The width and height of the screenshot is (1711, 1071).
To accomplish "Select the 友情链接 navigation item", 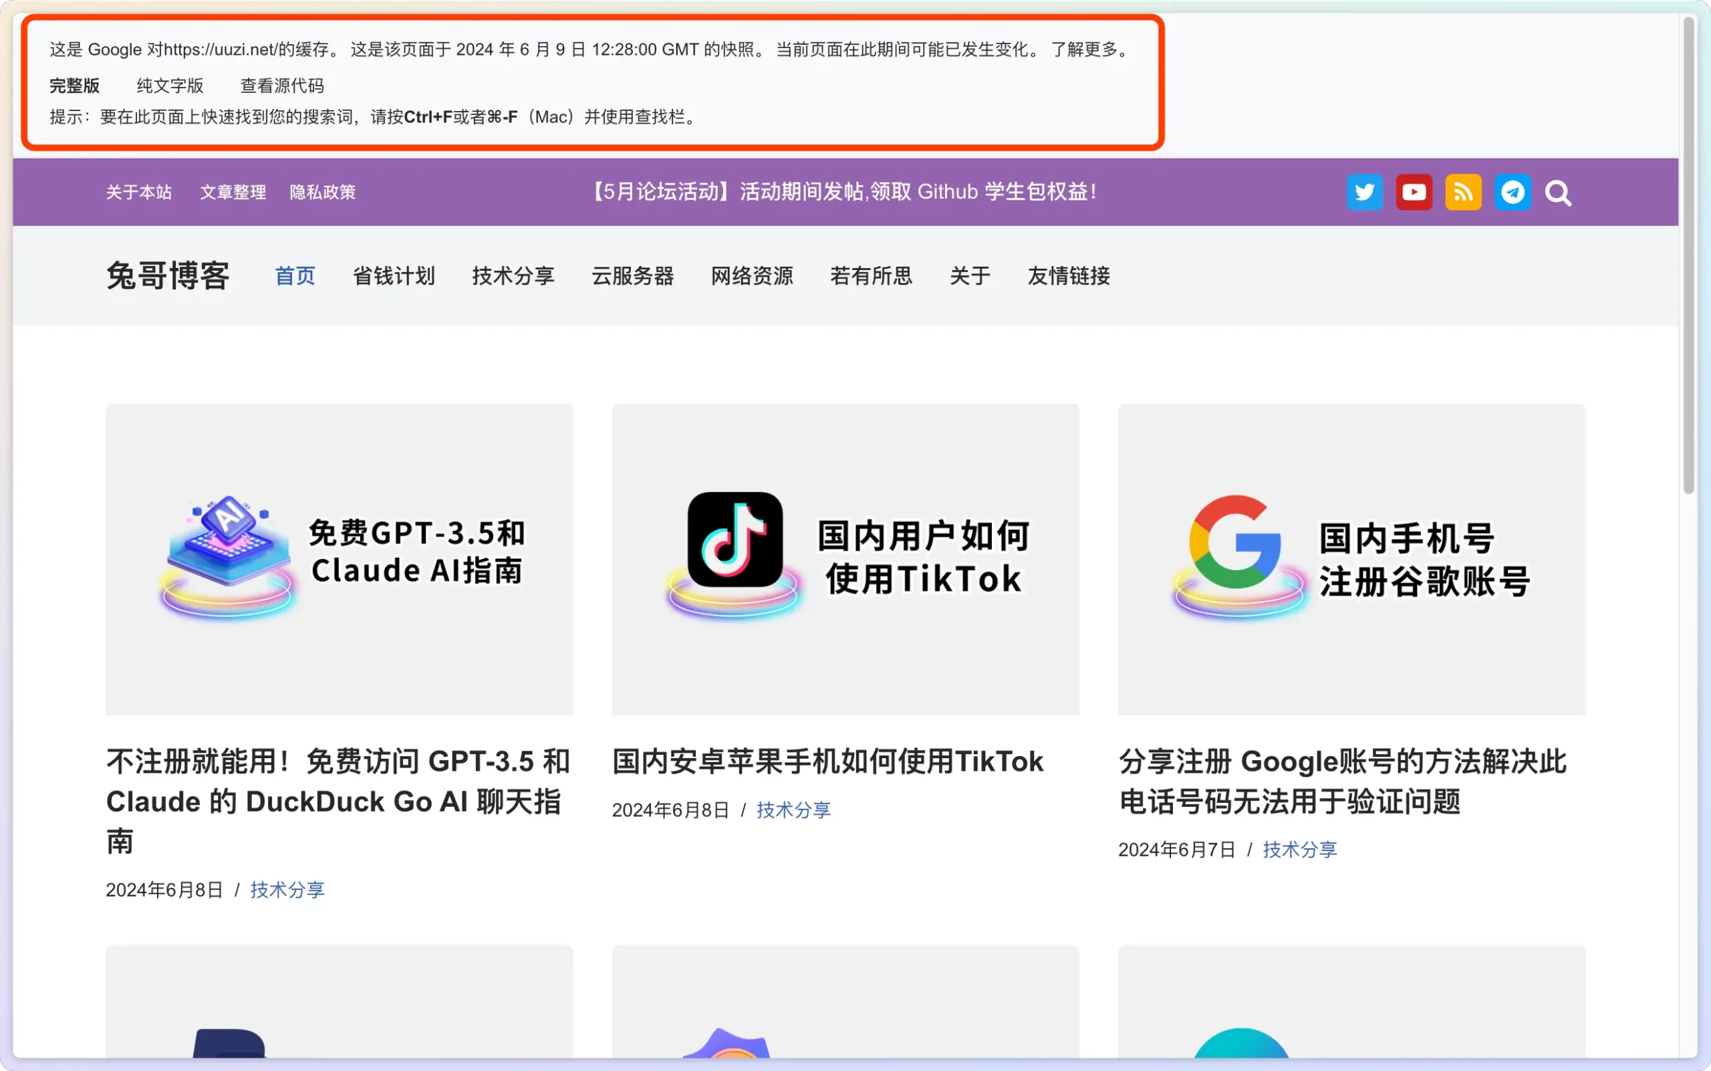I will click(x=1069, y=275).
